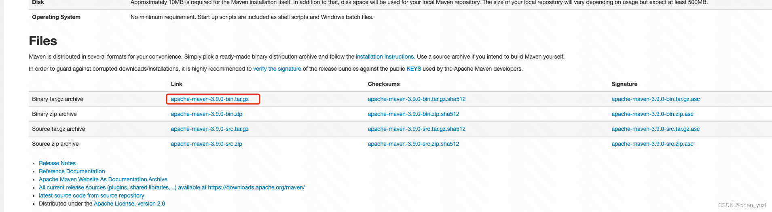The width and height of the screenshot is (772, 212).
Task: Open the src.zip.asc signature file
Action: [652, 144]
